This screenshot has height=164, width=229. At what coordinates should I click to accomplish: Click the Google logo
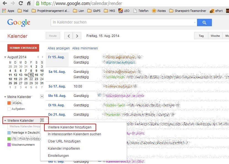(19, 23)
